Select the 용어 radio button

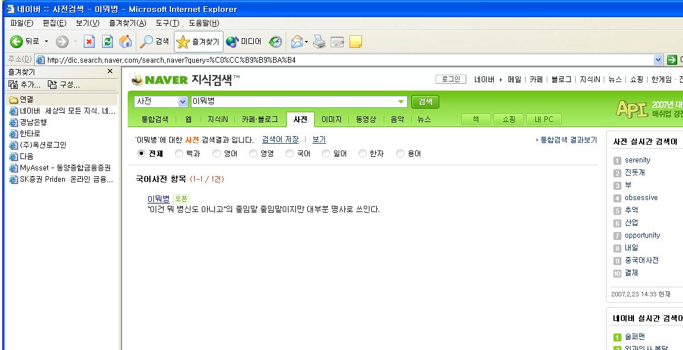(400, 153)
